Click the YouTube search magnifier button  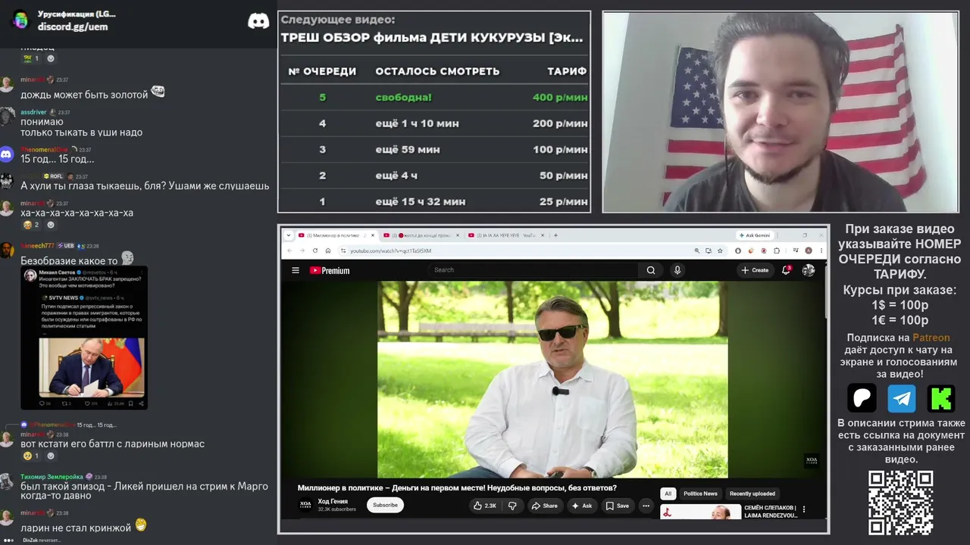pyautogui.click(x=650, y=270)
